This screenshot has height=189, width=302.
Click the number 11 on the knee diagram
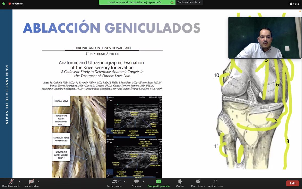point(216,146)
